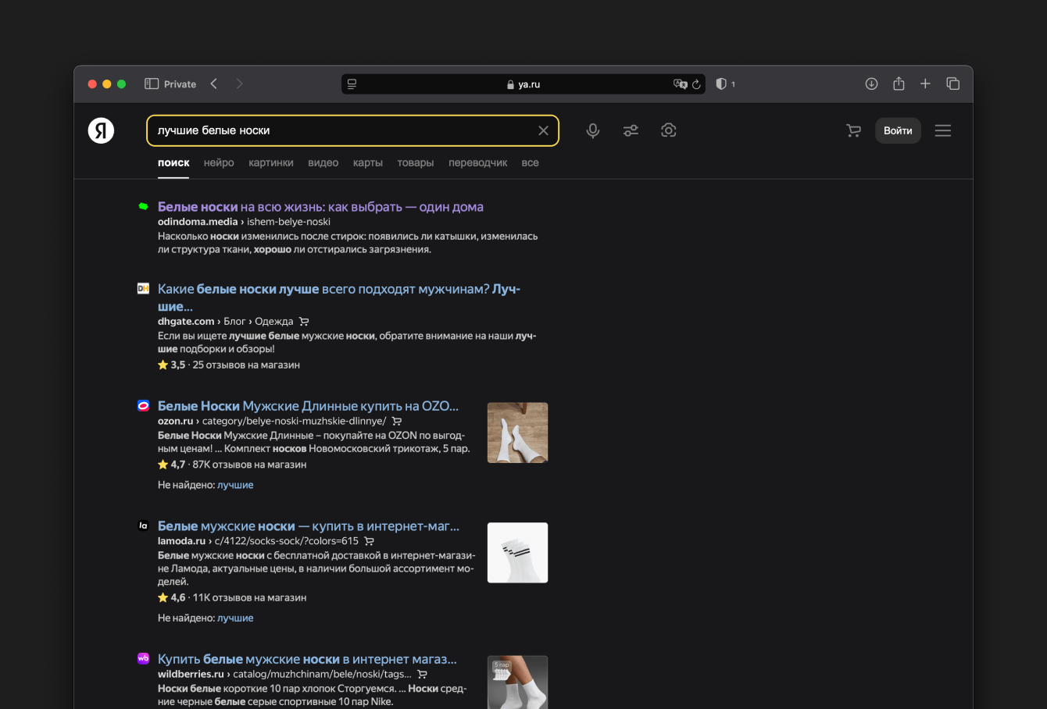Click the Private label in Safari toolbar

pyautogui.click(x=180, y=84)
